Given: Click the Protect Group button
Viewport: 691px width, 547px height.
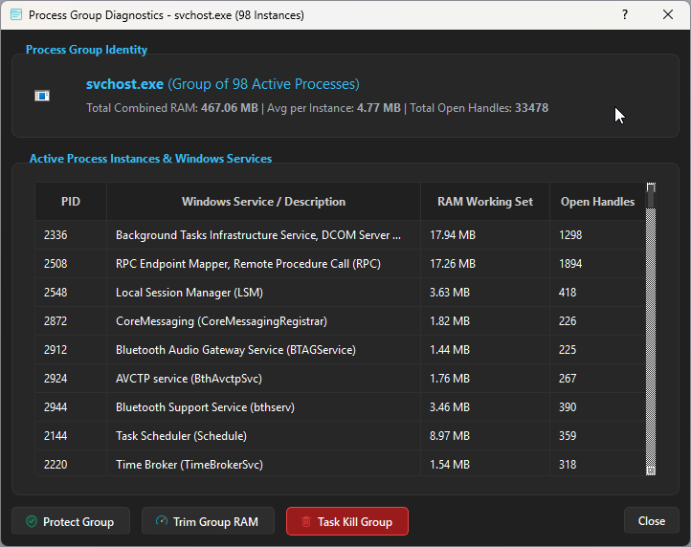Looking at the screenshot, I should tap(71, 521).
